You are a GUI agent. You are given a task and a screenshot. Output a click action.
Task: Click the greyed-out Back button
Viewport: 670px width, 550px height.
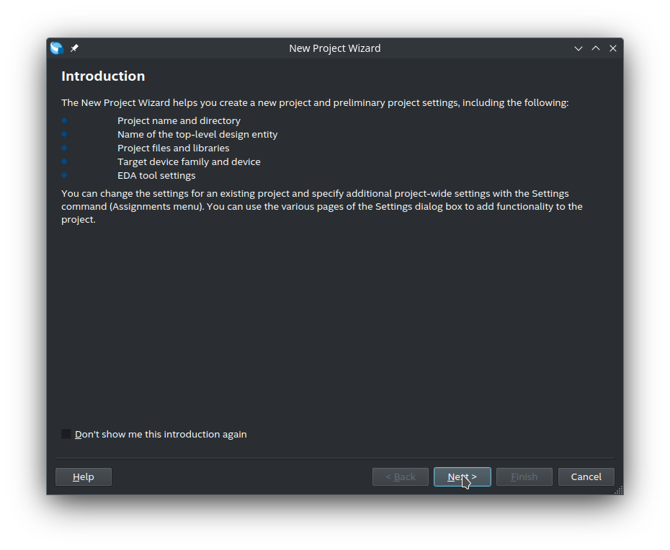tap(401, 477)
